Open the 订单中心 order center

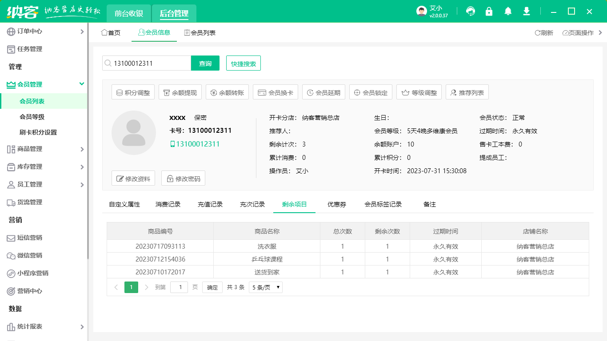point(29,32)
